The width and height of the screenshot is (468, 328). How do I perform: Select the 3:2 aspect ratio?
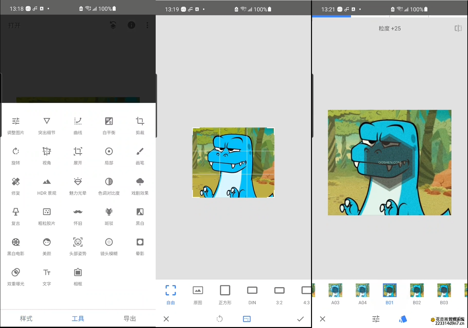tap(279, 294)
